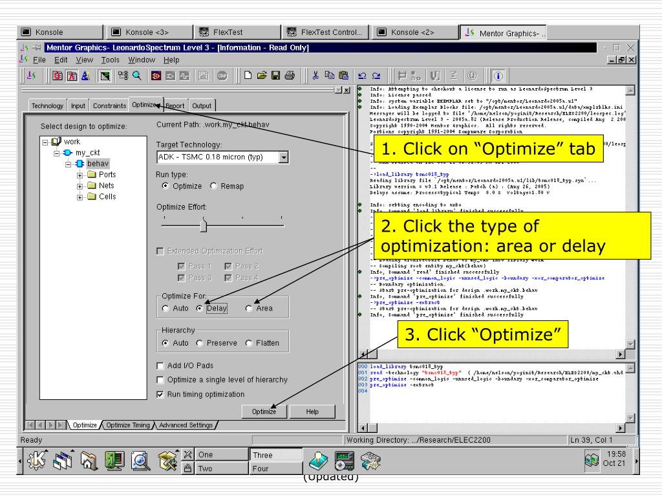Switch to the Output tab
The image size is (662, 497).
202,105
